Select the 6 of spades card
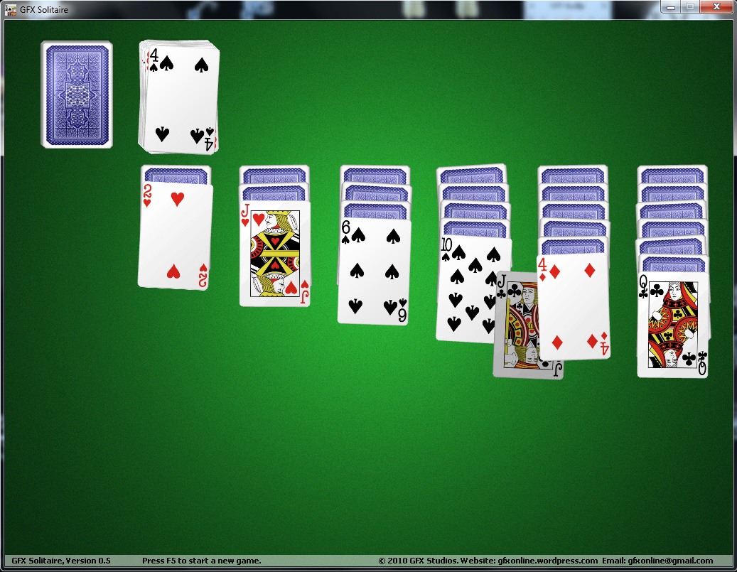Screen dimensions: 737x572 click(374, 271)
